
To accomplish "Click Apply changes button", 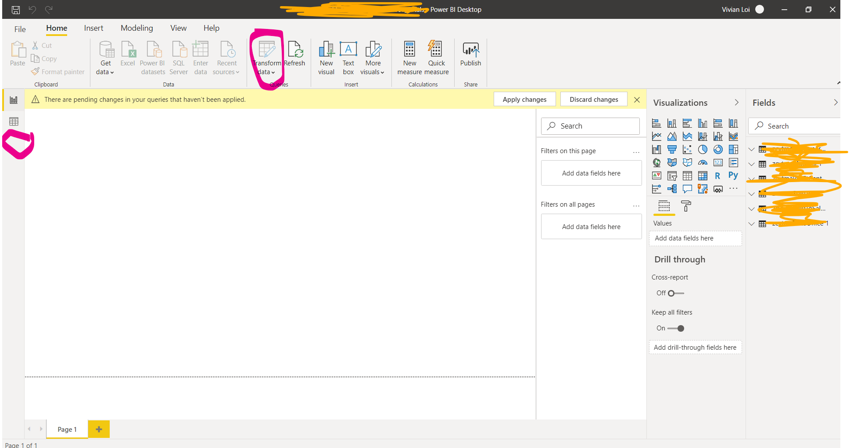I will (x=524, y=100).
